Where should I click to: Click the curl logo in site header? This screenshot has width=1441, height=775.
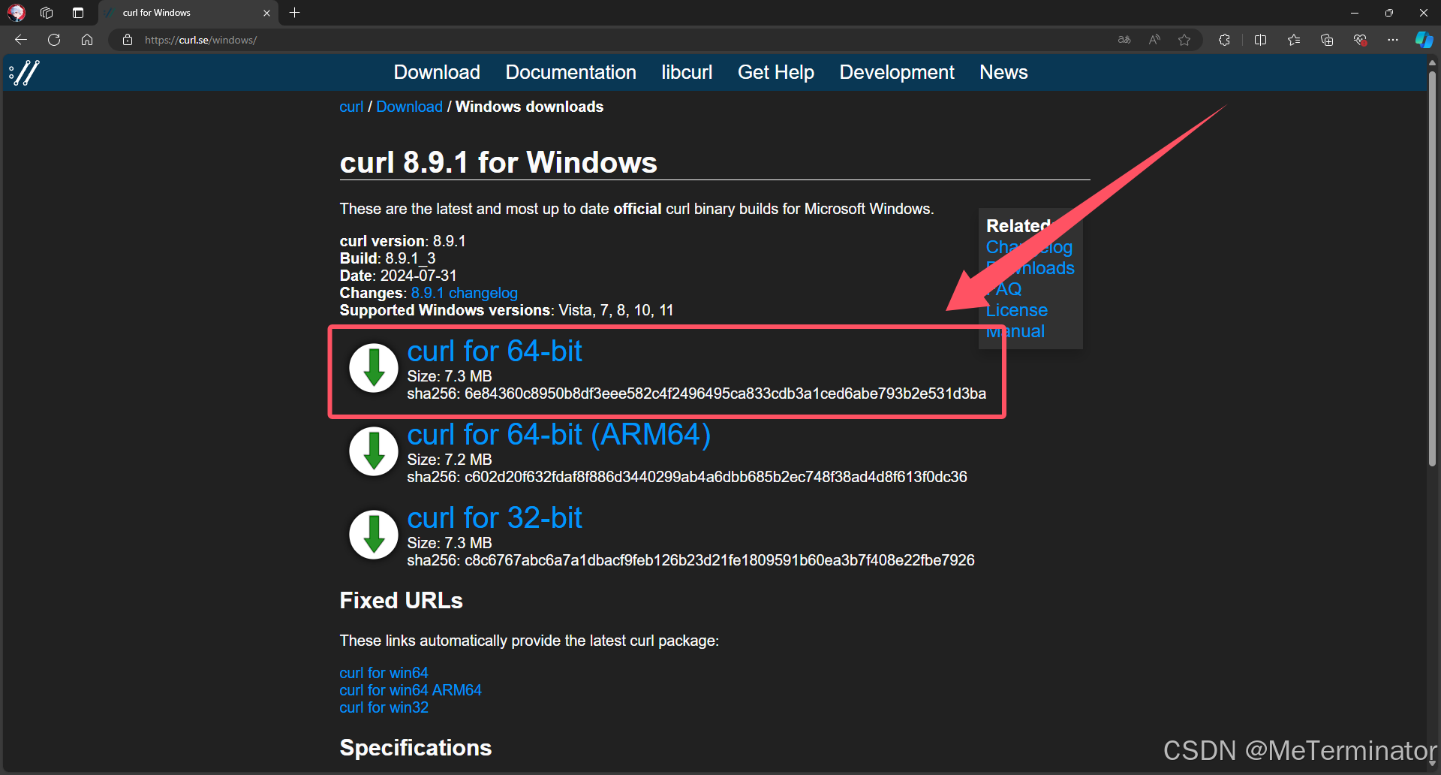click(24, 73)
